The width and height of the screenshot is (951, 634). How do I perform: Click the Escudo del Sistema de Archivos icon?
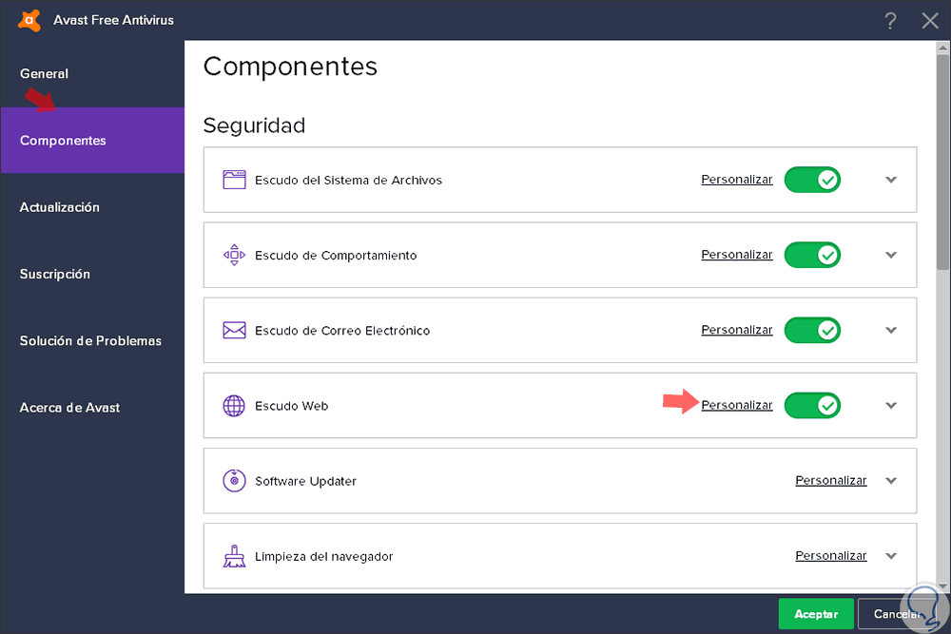[234, 180]
